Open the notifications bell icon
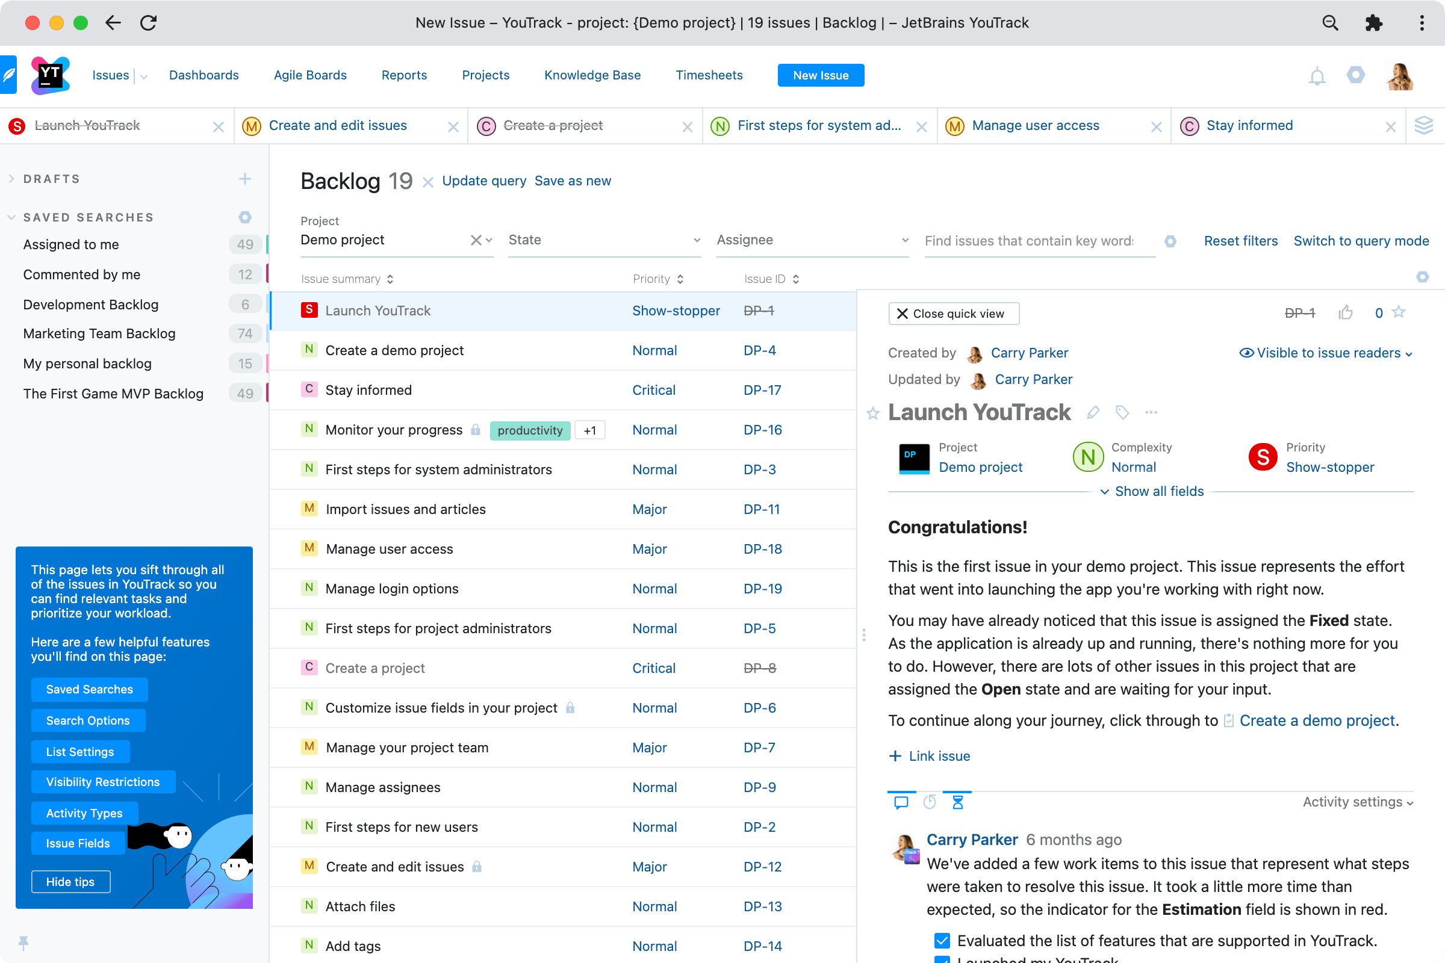Screen dimensions: 1445x963 (x=1316, y=76)
